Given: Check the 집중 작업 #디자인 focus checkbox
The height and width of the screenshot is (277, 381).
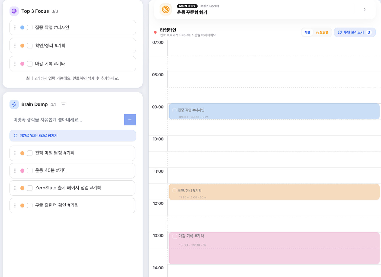Looking at the screenshot, I should pyautogui.click(x=30, y=28).
